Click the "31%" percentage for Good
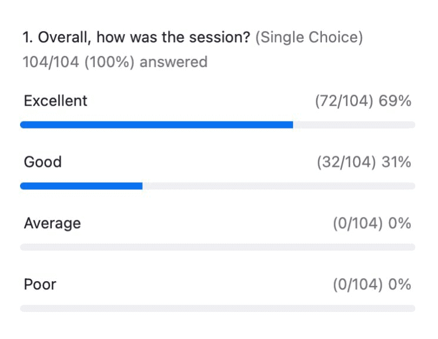Viewport: 438px width, 339px height. [396, 162]
